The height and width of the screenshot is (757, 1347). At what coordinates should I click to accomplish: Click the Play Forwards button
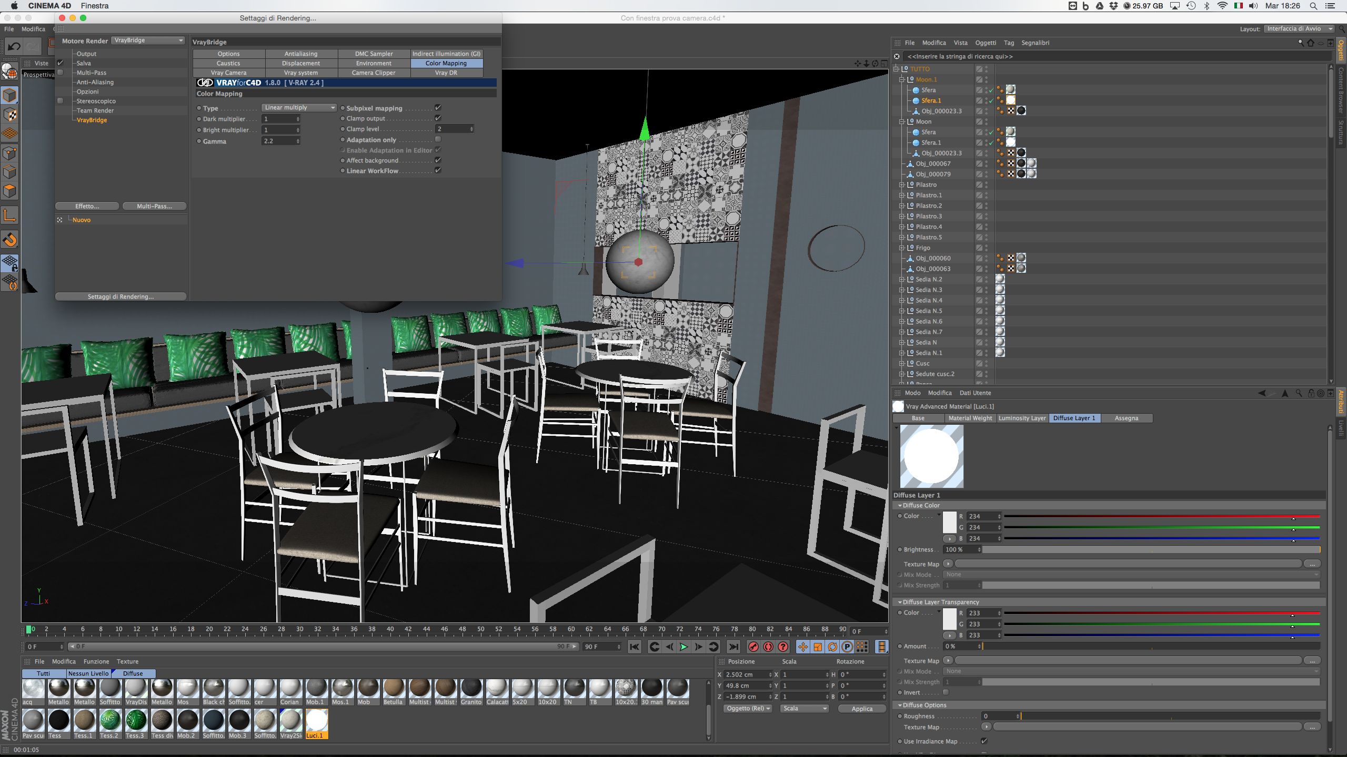point(683,647)
